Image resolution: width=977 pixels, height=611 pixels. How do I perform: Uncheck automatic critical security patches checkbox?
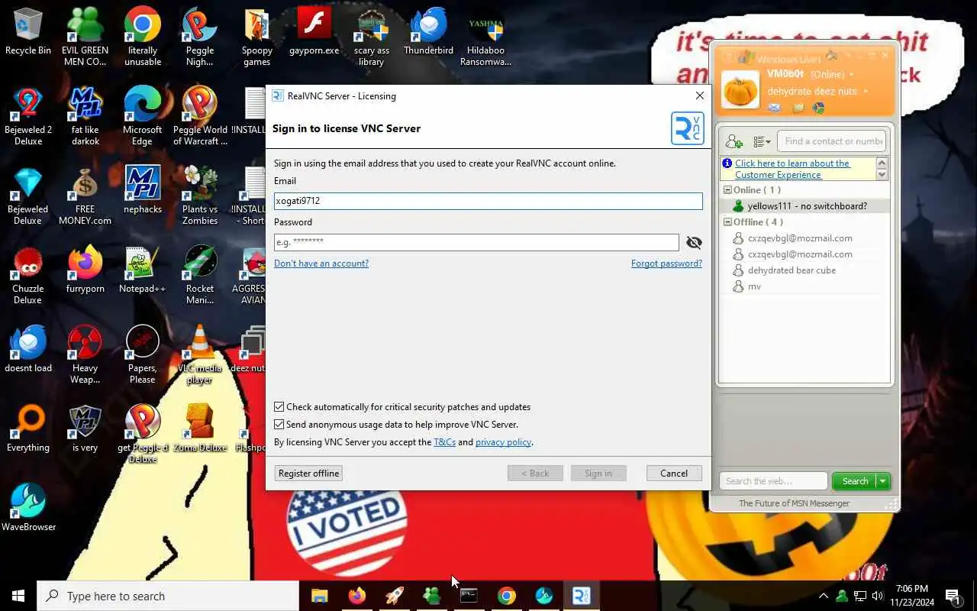279,407
